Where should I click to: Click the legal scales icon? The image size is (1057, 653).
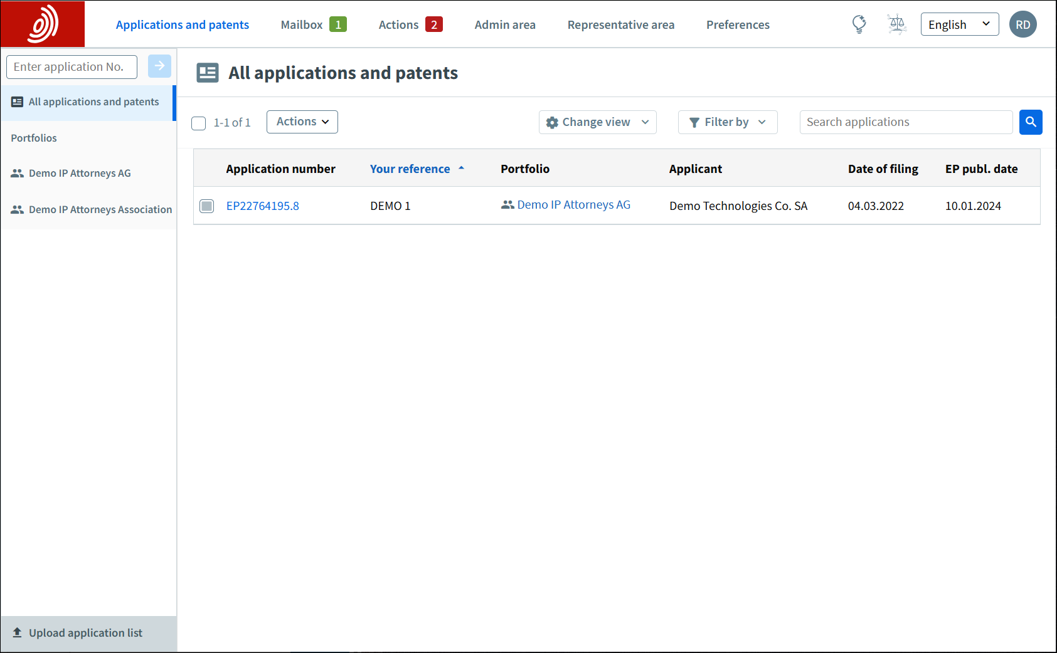pyautogui.click(x=897, y=24)
